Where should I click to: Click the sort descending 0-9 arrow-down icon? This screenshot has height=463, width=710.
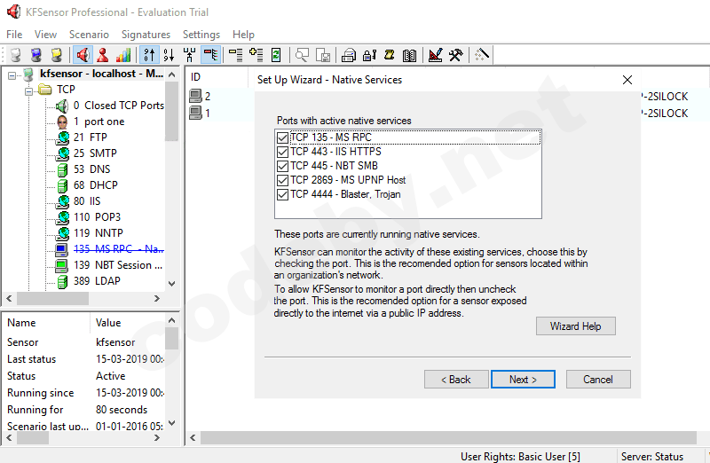coord(169,55)
